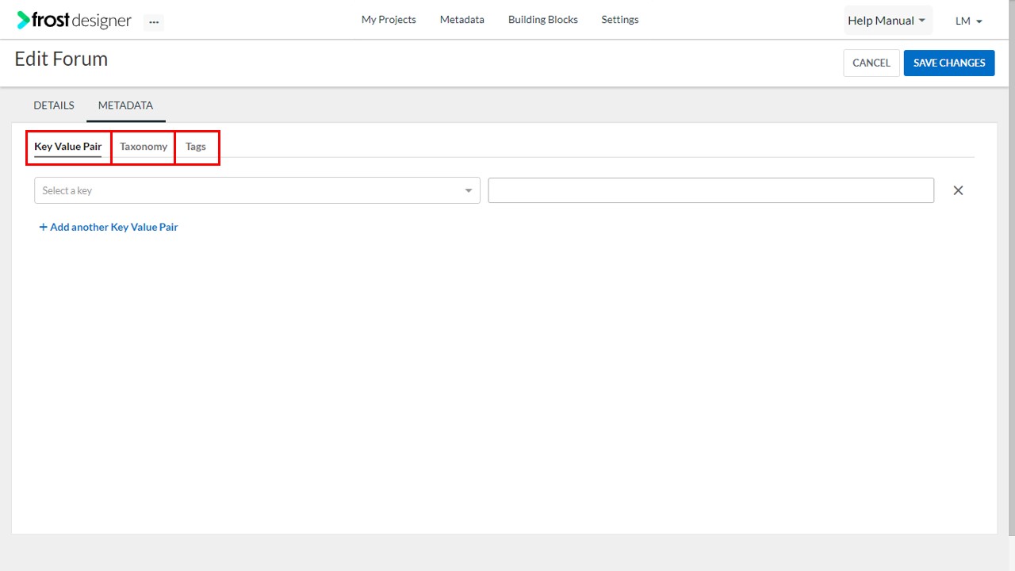Select the Key Value Pair sub-tab
Image resolution: width=1015 pixels, height=571 pixels.
[68, 147]
